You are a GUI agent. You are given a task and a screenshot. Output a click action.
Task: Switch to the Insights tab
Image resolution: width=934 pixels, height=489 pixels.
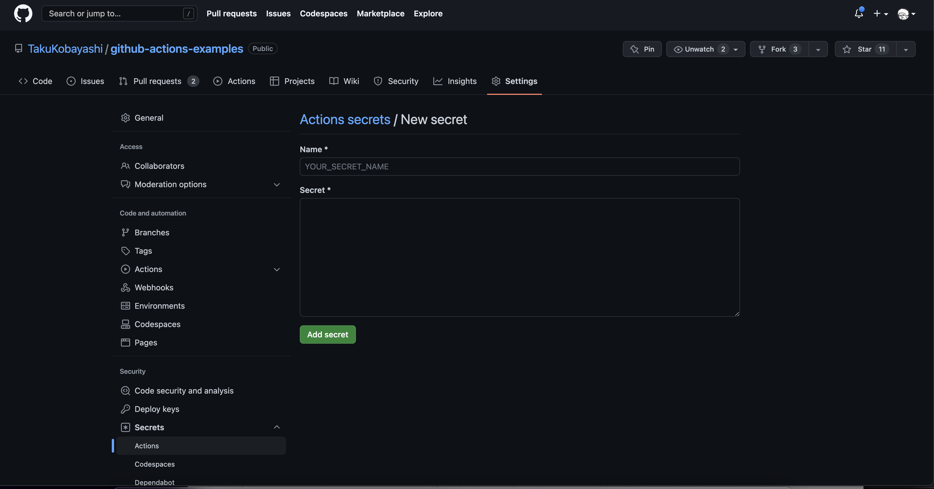(462, 81)
